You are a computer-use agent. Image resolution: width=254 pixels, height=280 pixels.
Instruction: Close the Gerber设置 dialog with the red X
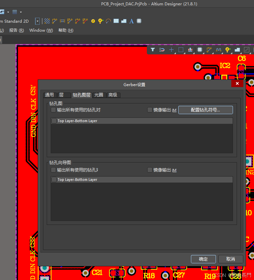coord(237,83)
